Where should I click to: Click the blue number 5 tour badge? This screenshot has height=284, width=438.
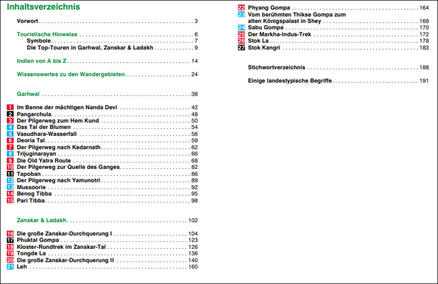pyautogui.click(x=10, y=134)
